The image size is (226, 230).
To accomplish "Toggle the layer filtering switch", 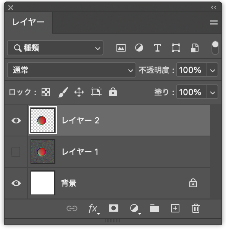I will point(215,48).
